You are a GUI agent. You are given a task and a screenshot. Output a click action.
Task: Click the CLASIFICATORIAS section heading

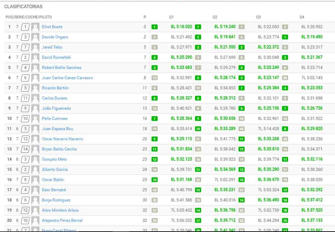tap(23, 7)
